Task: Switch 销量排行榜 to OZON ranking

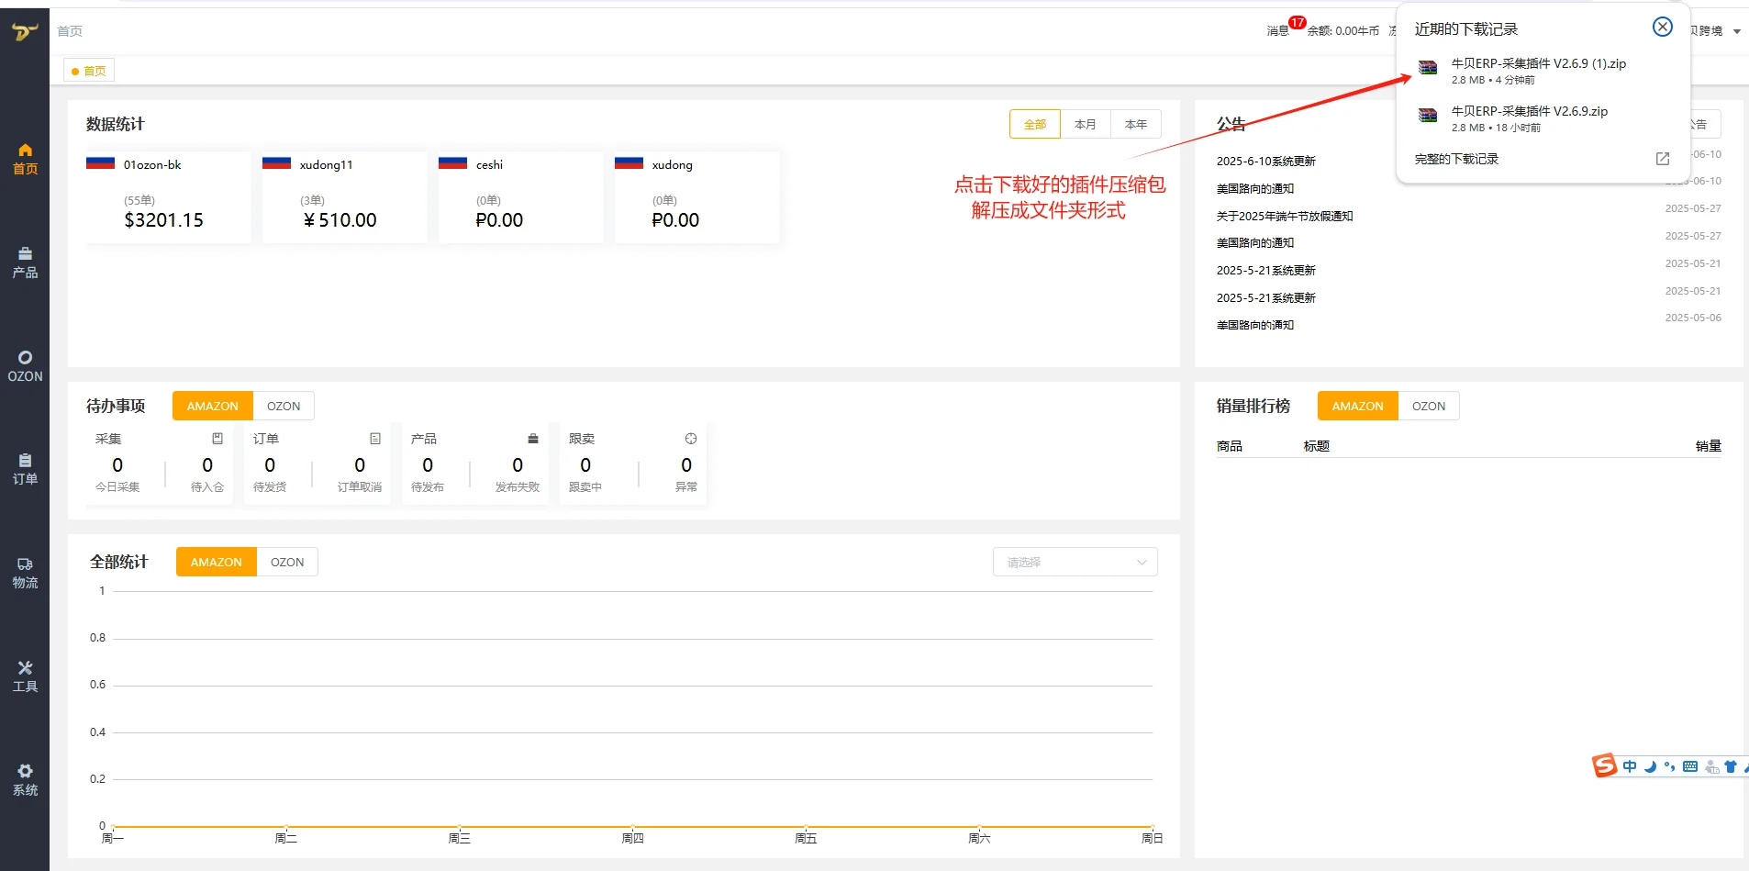Action: coord(1428,405)
